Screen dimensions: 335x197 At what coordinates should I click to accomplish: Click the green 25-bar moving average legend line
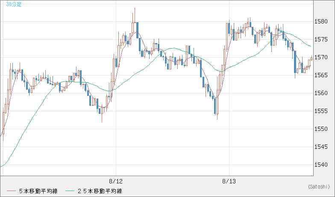click(70, 191)
